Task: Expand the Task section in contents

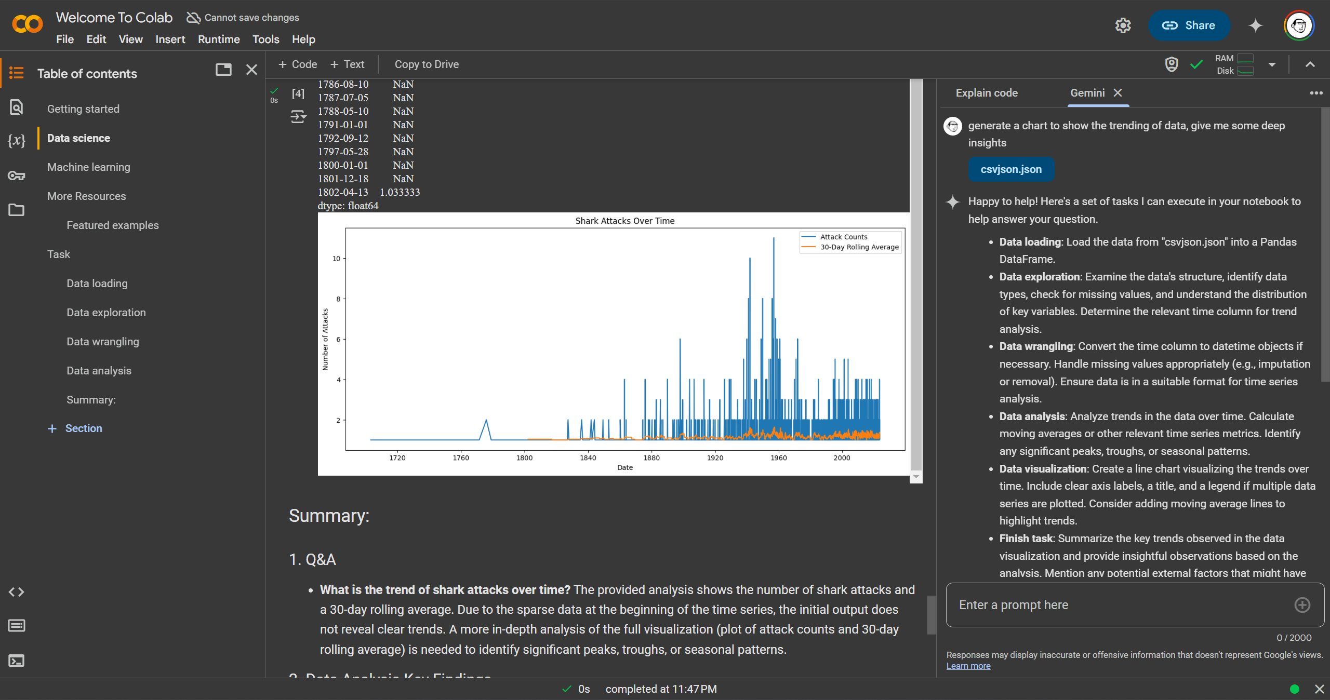Action: (59, 254)
